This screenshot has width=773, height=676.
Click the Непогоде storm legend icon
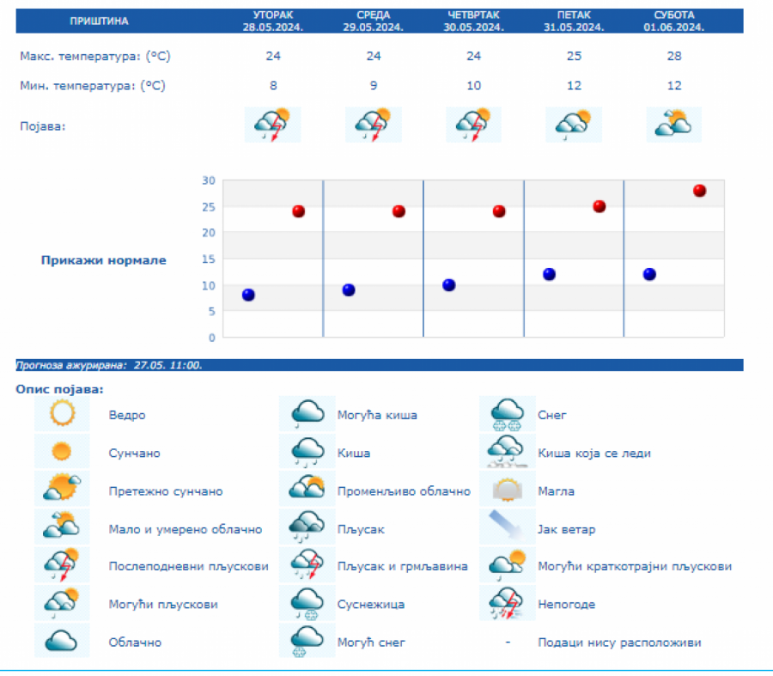(x=508, y=604)
